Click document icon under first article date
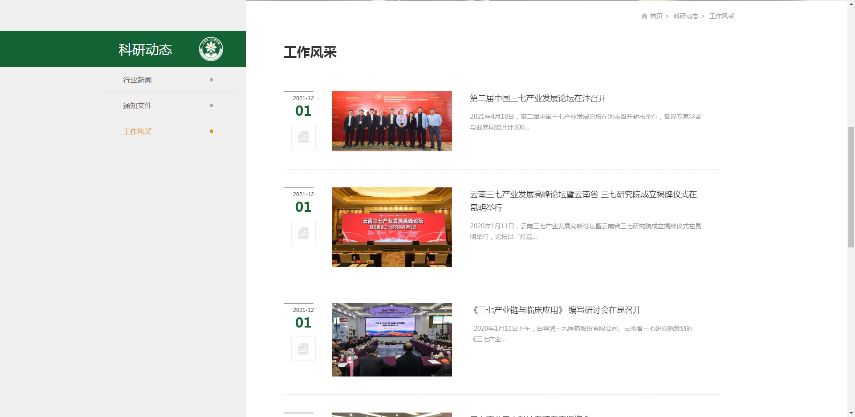Screen dimensions: 855x417 303,137
